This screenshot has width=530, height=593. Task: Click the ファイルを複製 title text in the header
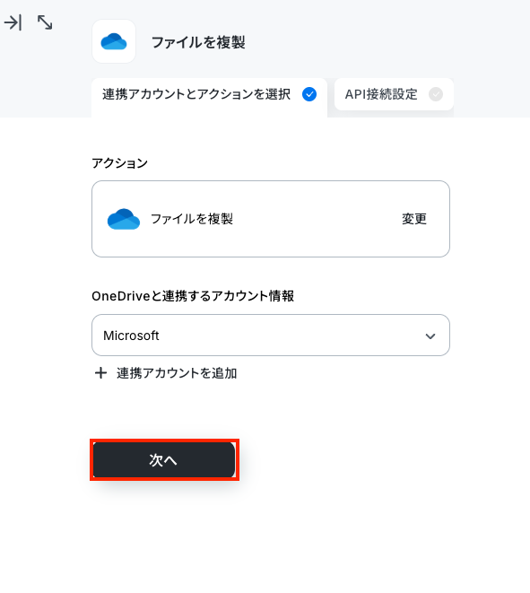point(198,42)
